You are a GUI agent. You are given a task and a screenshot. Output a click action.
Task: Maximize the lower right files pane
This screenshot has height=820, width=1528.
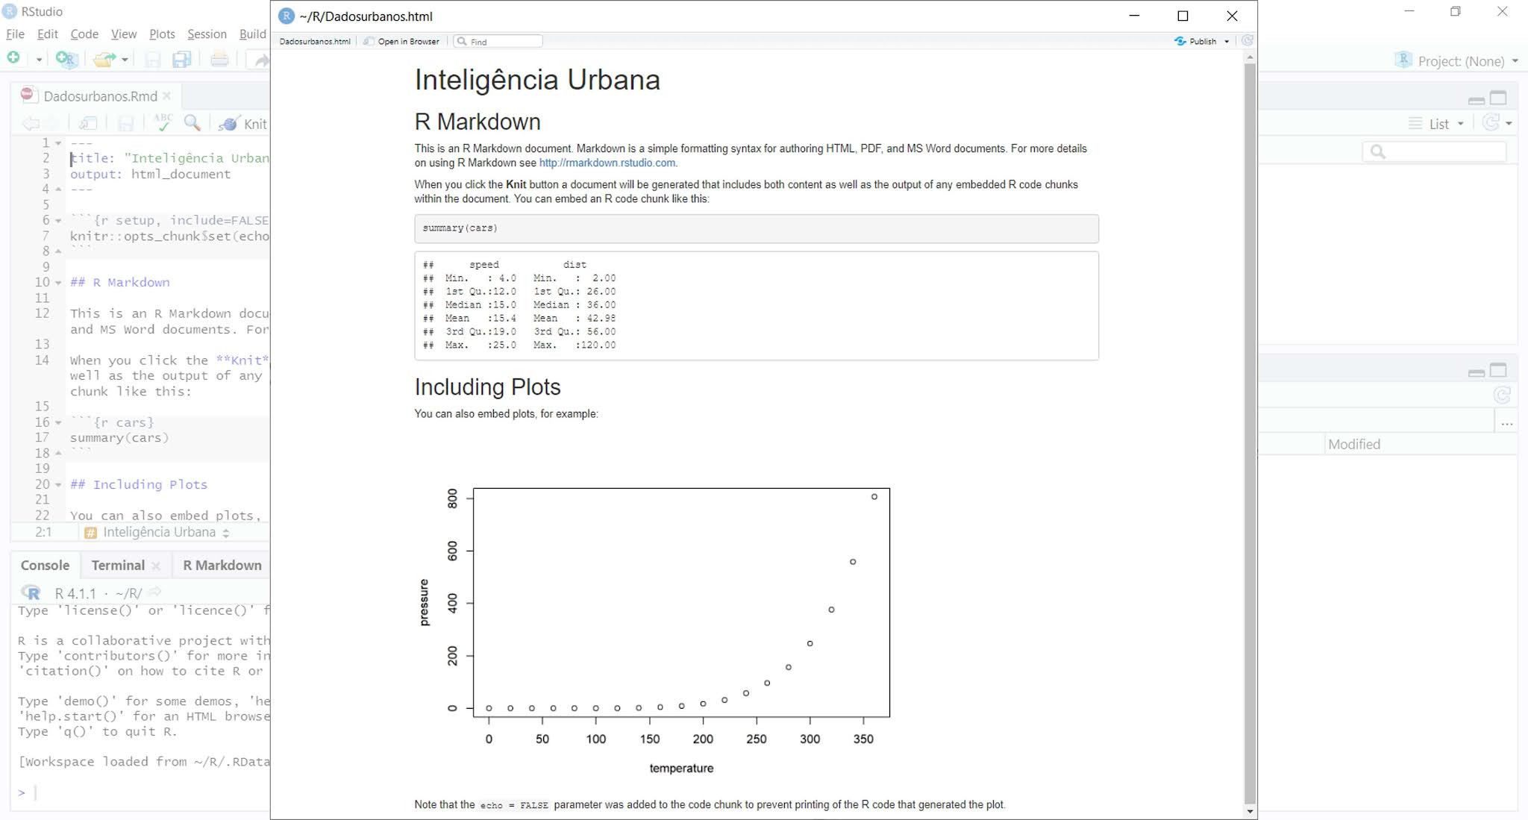1498,370
